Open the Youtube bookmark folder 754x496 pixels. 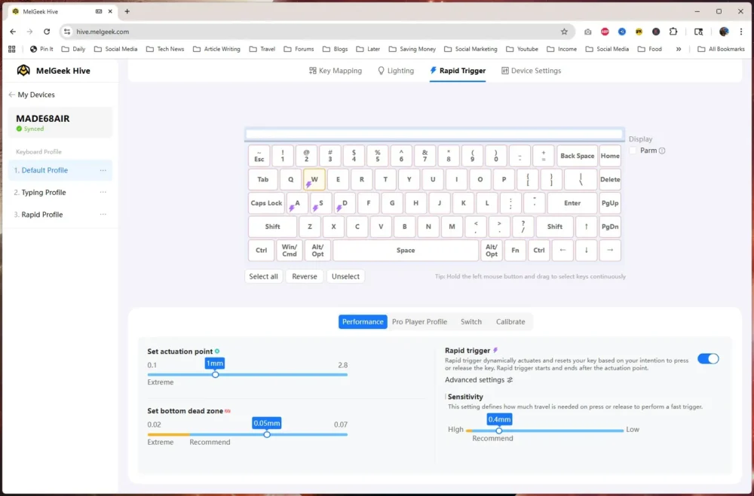523,49
